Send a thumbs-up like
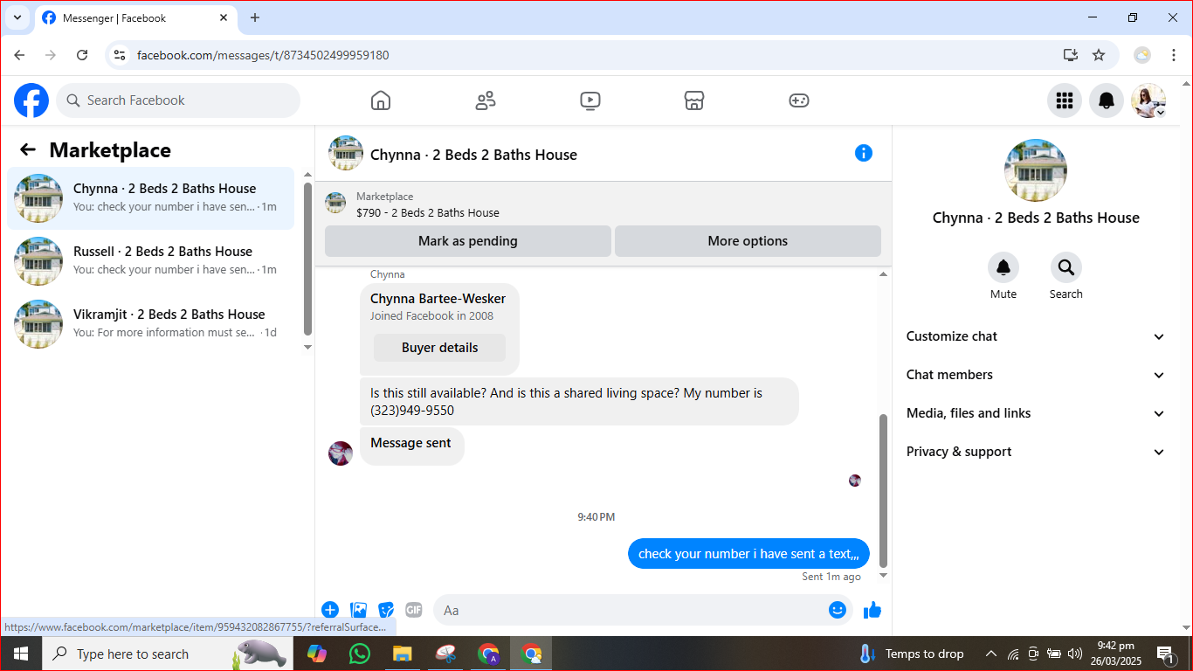The image size is (1193, 671). (872, 610)
